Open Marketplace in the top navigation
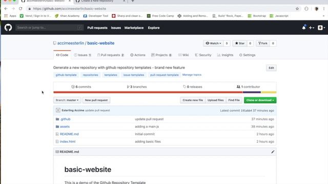 [134, 28]
